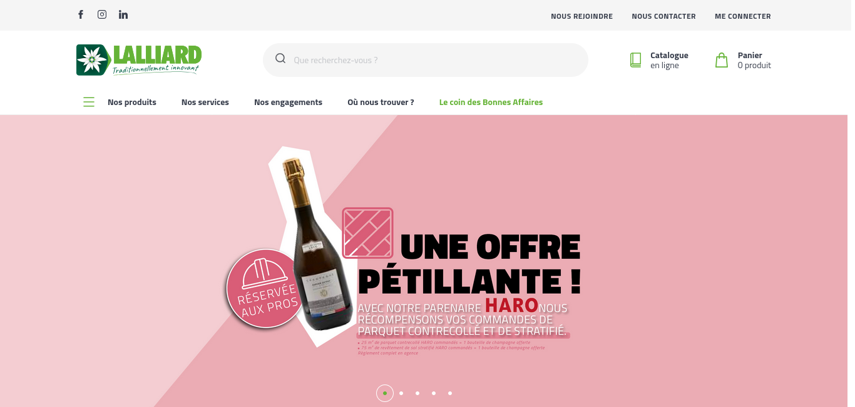This screenshot has height=407, width=855.
Task: Click the Lalliard logo
Action: (139, 60)
